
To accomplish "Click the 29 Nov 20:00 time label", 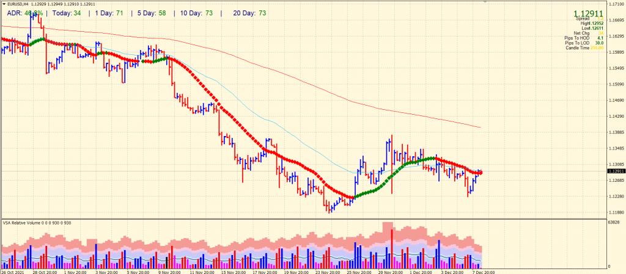I will click(x=389, y=272).
